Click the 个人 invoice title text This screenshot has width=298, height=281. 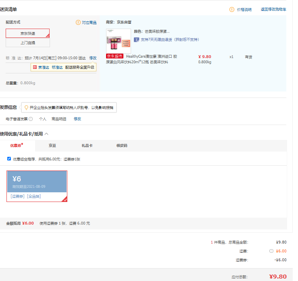pos(43,119)
